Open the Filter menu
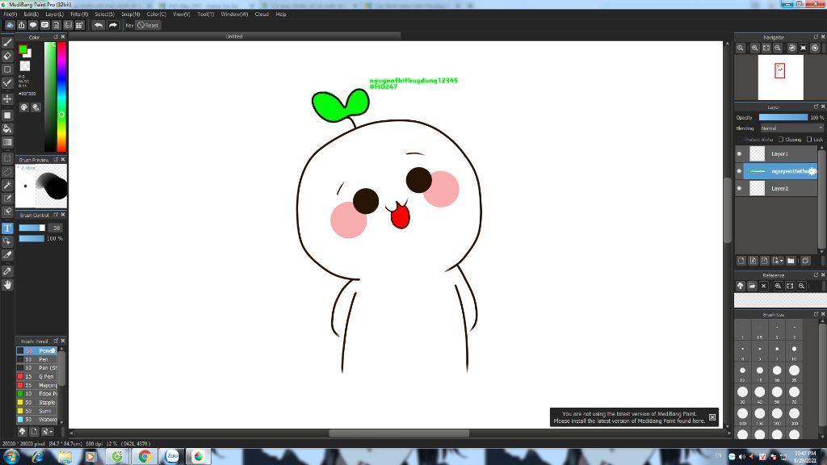This screenshot has height=465, width=827. [x=79, y=15]
